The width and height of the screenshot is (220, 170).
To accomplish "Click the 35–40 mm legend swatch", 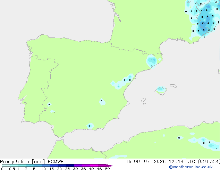I will pyautogui.click(x=86, y=165).
